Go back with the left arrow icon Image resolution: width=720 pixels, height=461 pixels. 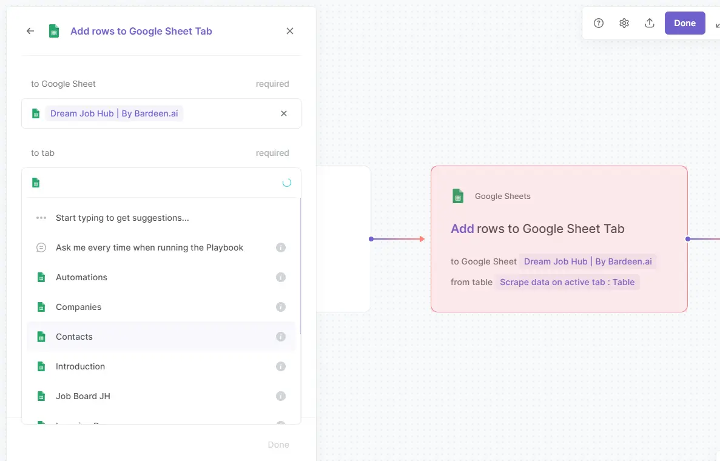coord(30,31)
